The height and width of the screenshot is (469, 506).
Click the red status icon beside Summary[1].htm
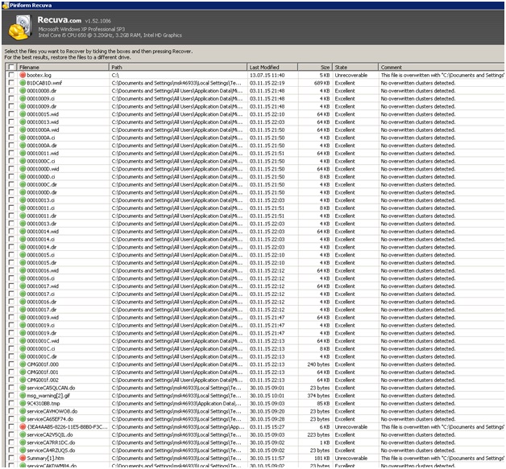23,458
